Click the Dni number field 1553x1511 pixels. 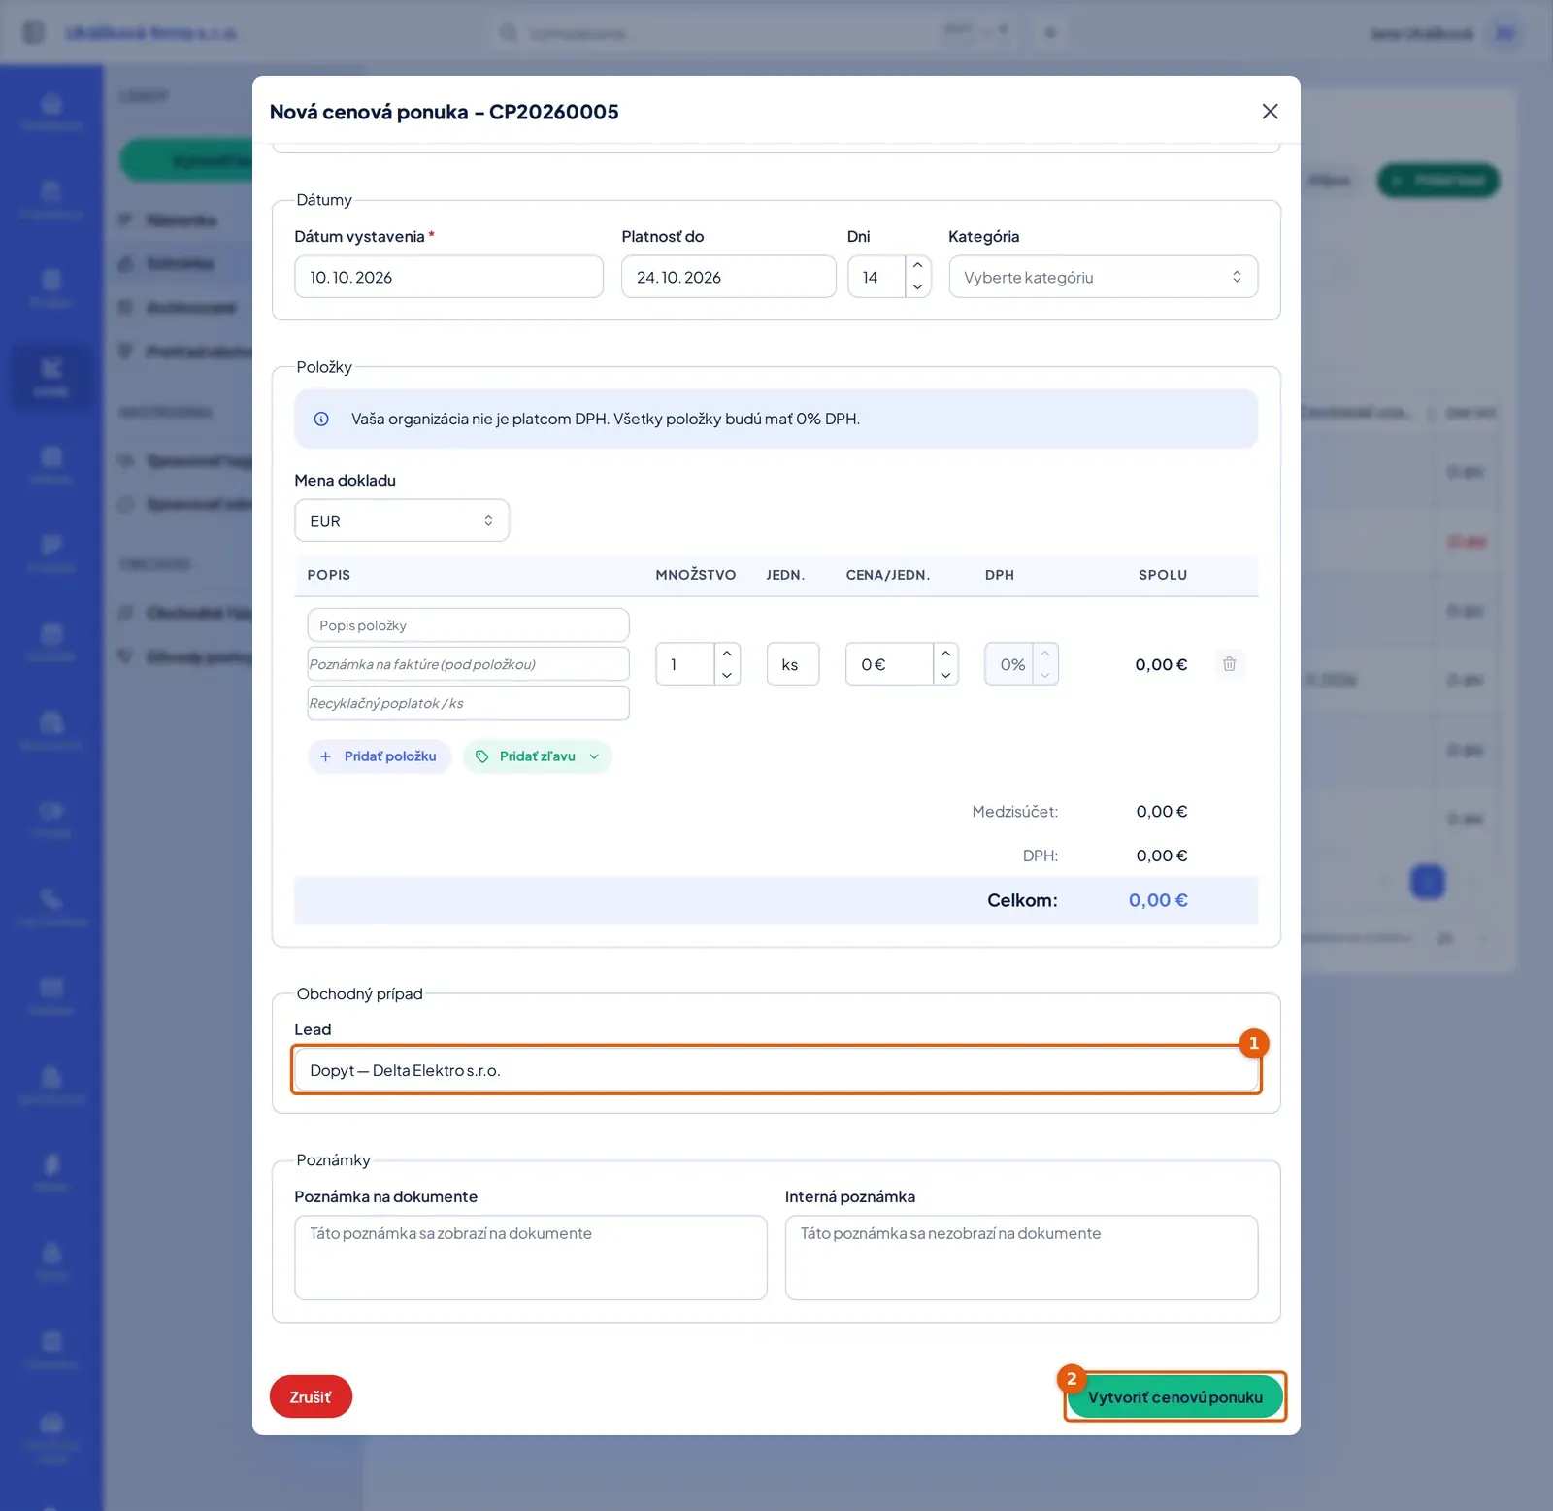(x=877, y=277)
